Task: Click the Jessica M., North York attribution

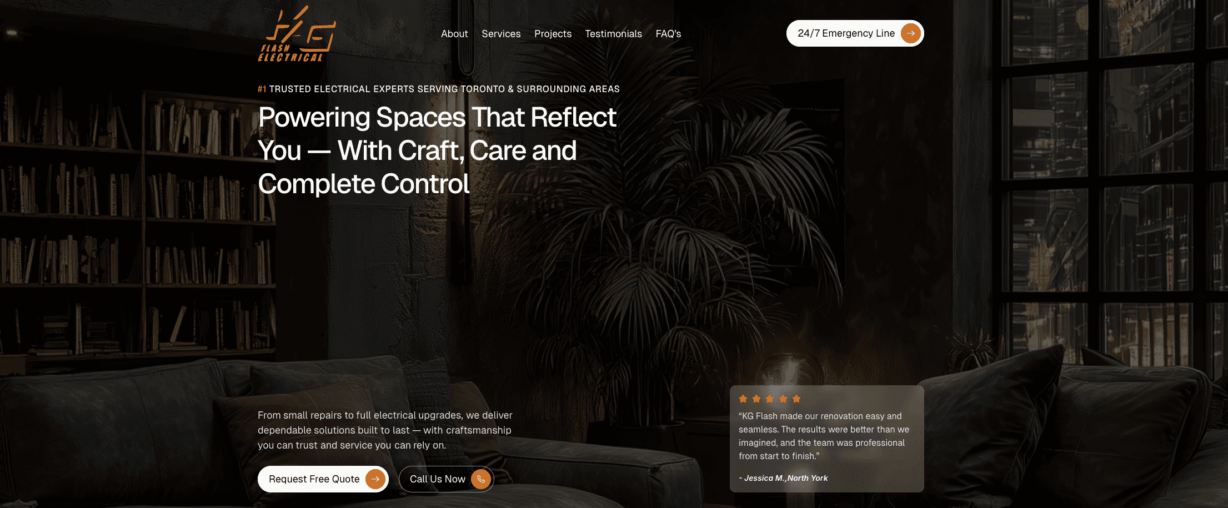Action: tap(783, 478)
